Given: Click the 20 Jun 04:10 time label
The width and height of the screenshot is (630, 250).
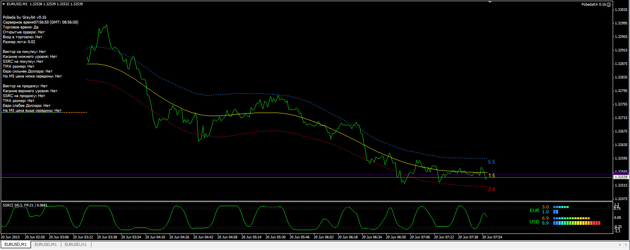Looking at the screenshot, I should 155,237.
